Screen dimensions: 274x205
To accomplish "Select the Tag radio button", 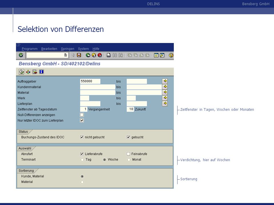I will [x=82, y=160].
